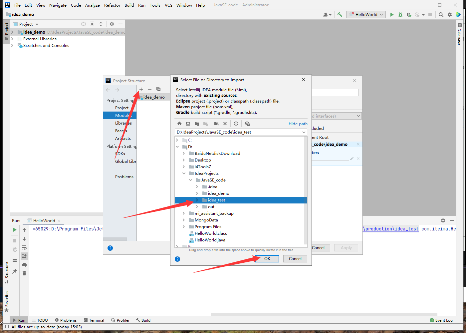Image resolution: width=466 pixels, height=333 pixels.
Task: Open the Problems tool tab
Action: coord(66,320)
